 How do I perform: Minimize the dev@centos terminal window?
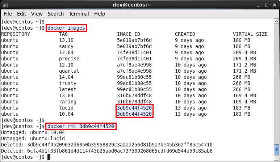(x=259, y=5)
